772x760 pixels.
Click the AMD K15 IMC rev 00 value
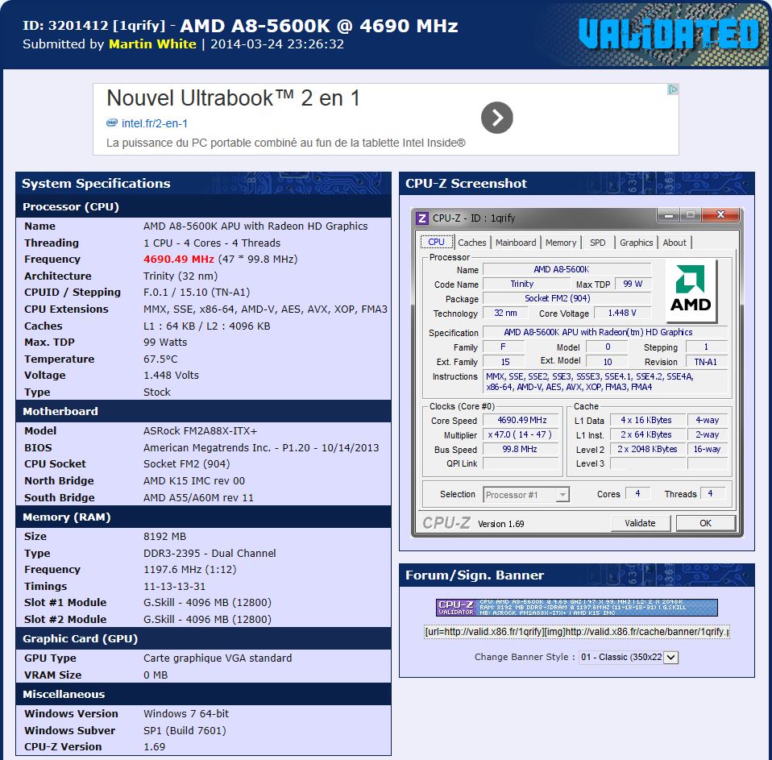click(x=193, y=480)
